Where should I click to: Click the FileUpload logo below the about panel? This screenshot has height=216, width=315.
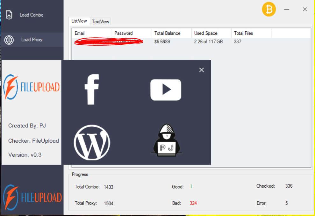coord(32,197)
